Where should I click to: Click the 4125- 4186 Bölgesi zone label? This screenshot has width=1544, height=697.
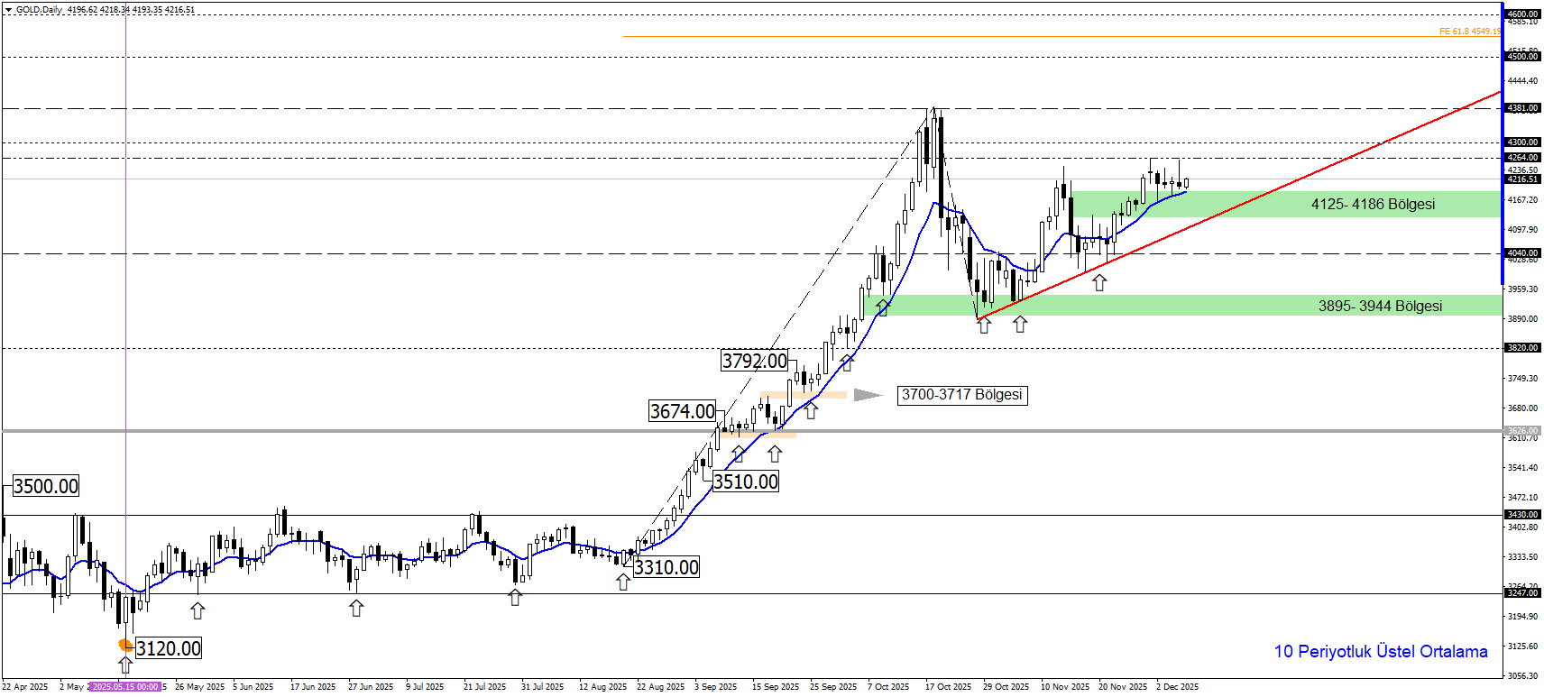1373,205
